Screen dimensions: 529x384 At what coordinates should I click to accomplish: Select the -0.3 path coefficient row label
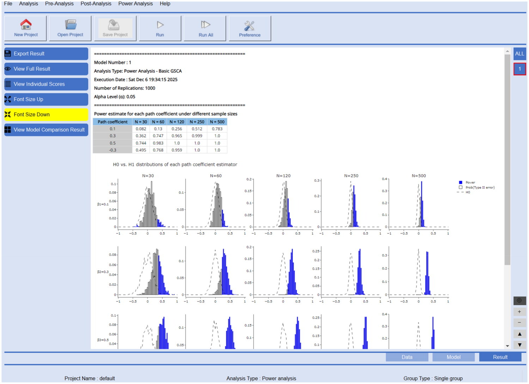tap(113, 150)
